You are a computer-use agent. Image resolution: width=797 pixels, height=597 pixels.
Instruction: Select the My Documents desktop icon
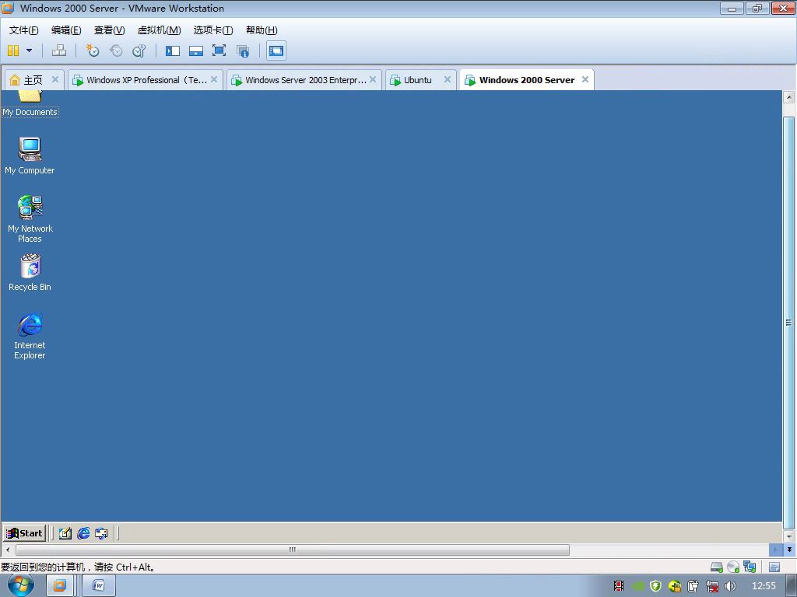(30, 104)
